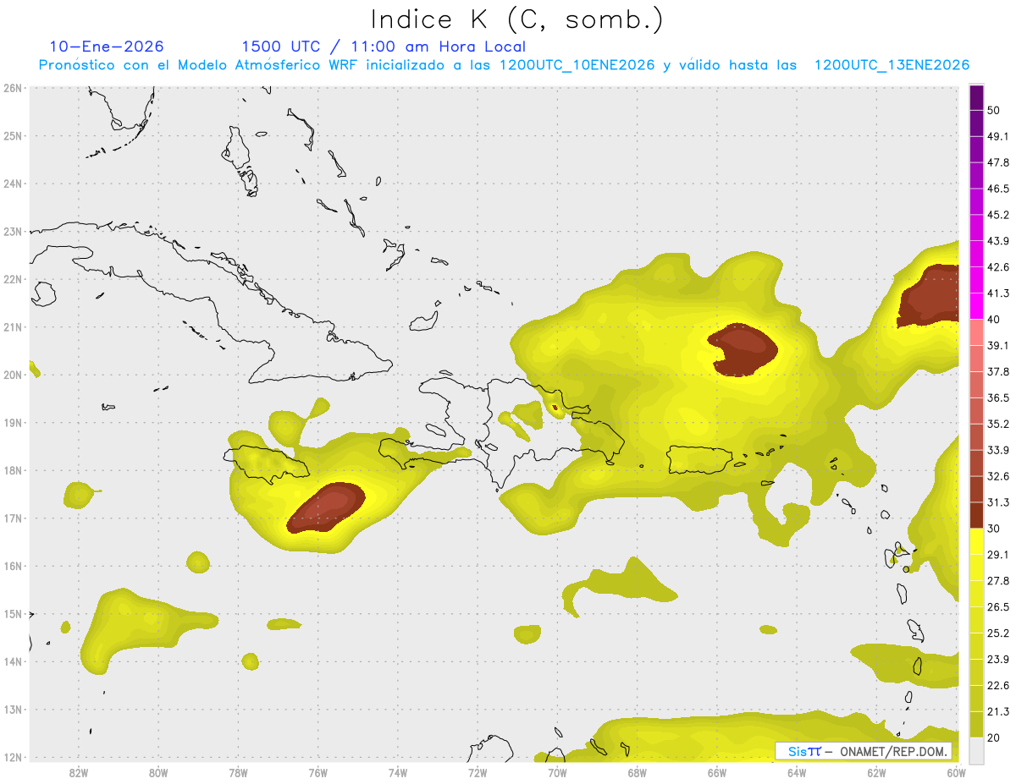This screenshot has width=1016, height=784.
Task: Click the colorbar value 47.8
Action: [998, 162]
